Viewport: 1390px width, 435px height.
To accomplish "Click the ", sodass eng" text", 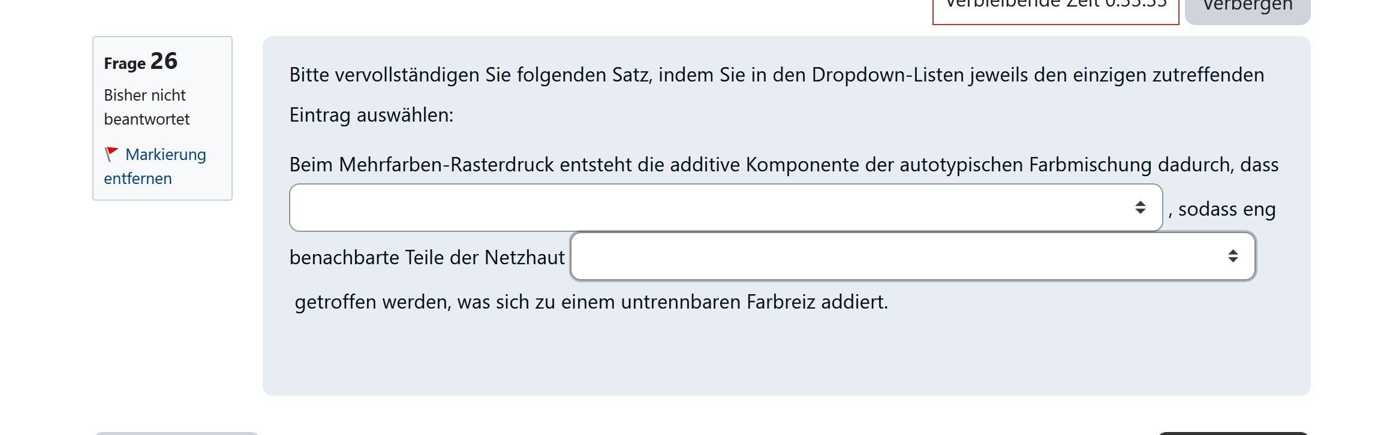I will [x=1222, y=210].
